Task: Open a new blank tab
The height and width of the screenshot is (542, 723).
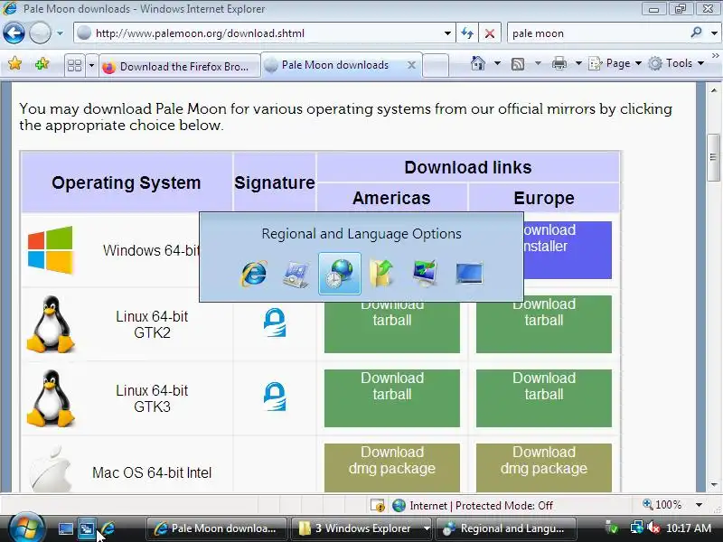Action: pyautogui.click(x=436, y=65)
